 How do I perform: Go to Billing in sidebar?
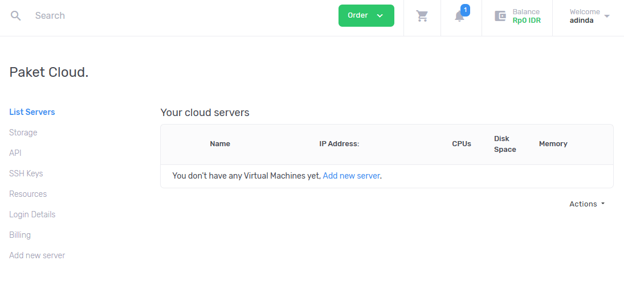point(20,235)
